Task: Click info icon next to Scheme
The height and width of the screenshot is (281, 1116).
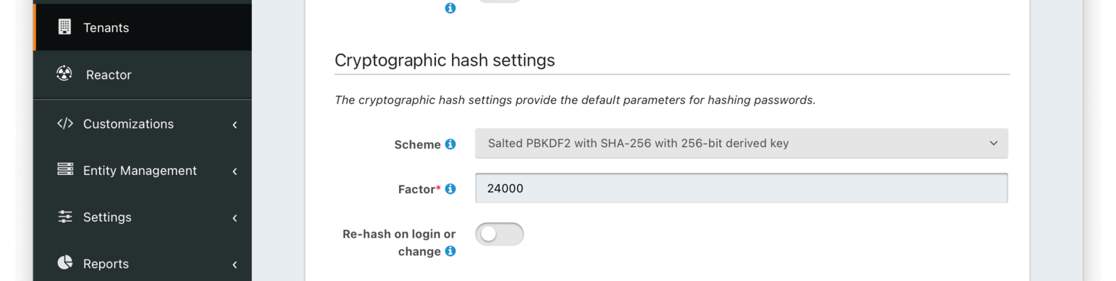Action: pos(451,144)
